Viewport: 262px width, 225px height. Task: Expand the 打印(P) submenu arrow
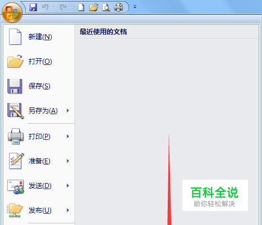click(68, 137)
